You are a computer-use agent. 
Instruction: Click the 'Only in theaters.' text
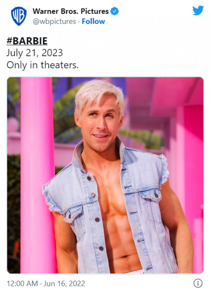43,65
